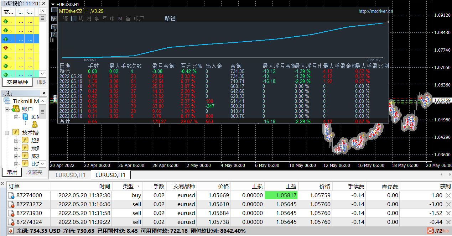Click the balance row icon next to 余额
This screenshot has height=236, width=452.
pyautogui.click(x=11, y=231)
